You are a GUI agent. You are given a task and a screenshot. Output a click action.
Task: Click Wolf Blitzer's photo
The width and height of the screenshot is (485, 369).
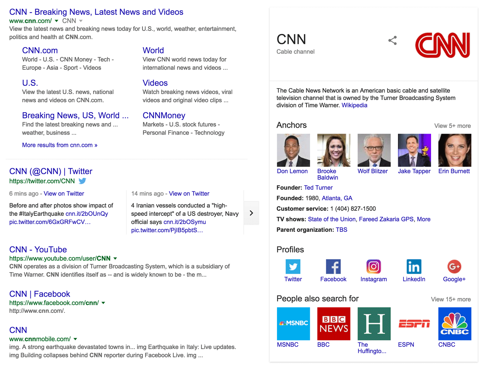pyautogui.click(x=374, y=150)
